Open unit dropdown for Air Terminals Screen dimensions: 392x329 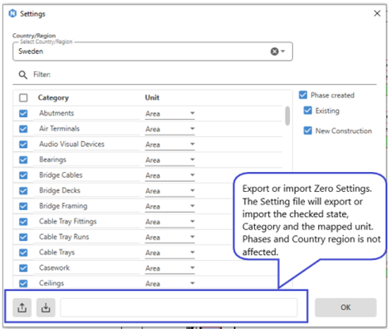click(193, 129)
